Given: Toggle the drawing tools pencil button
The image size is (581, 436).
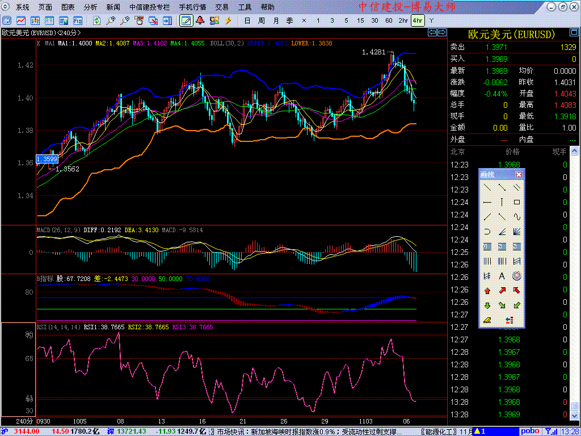Looking at the screenshot, I should (186, 21).
